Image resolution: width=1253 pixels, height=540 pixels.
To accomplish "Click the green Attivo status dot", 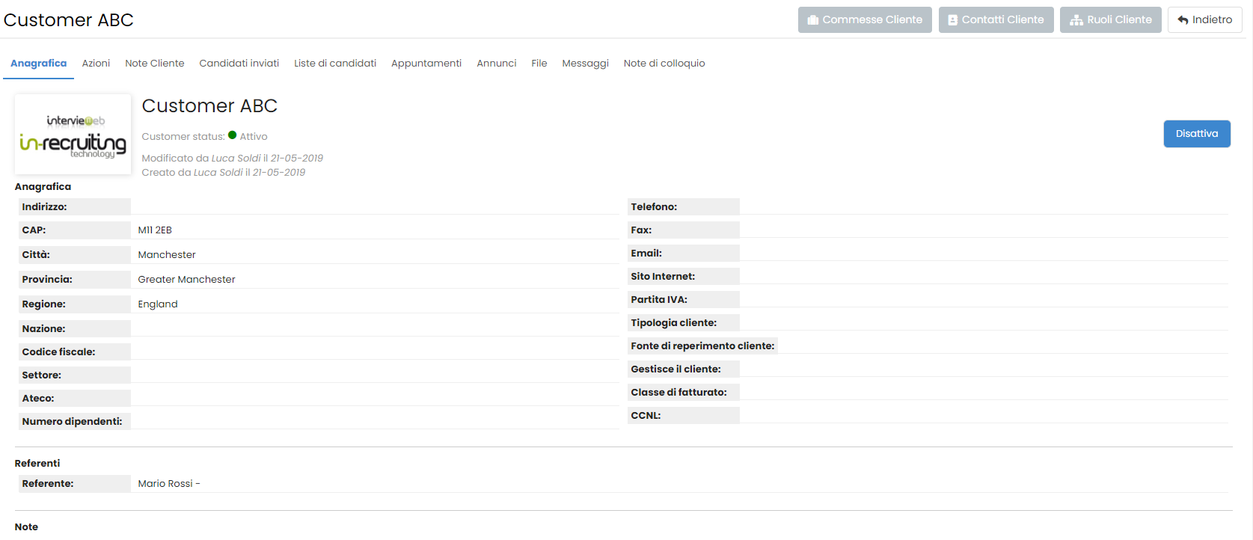I will coord(232,135).
